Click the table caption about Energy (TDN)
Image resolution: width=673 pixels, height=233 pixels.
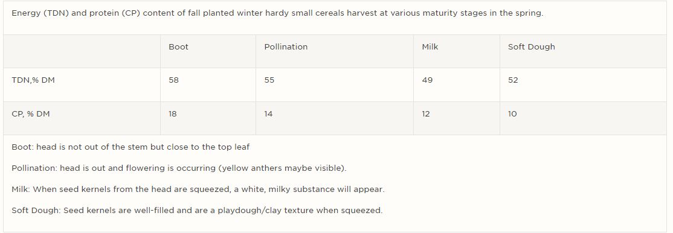point(277,13)
